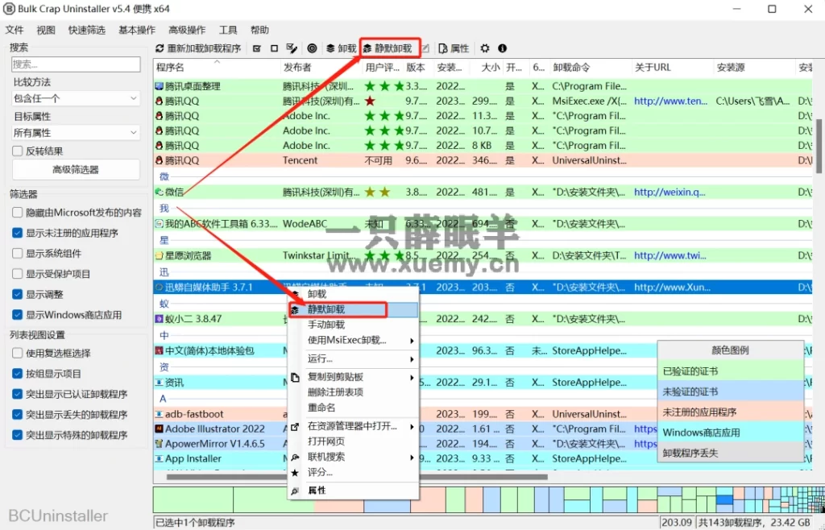
Task: Click the 腾讯桌面整理 row icon
Action: click(x=159, y=86)
